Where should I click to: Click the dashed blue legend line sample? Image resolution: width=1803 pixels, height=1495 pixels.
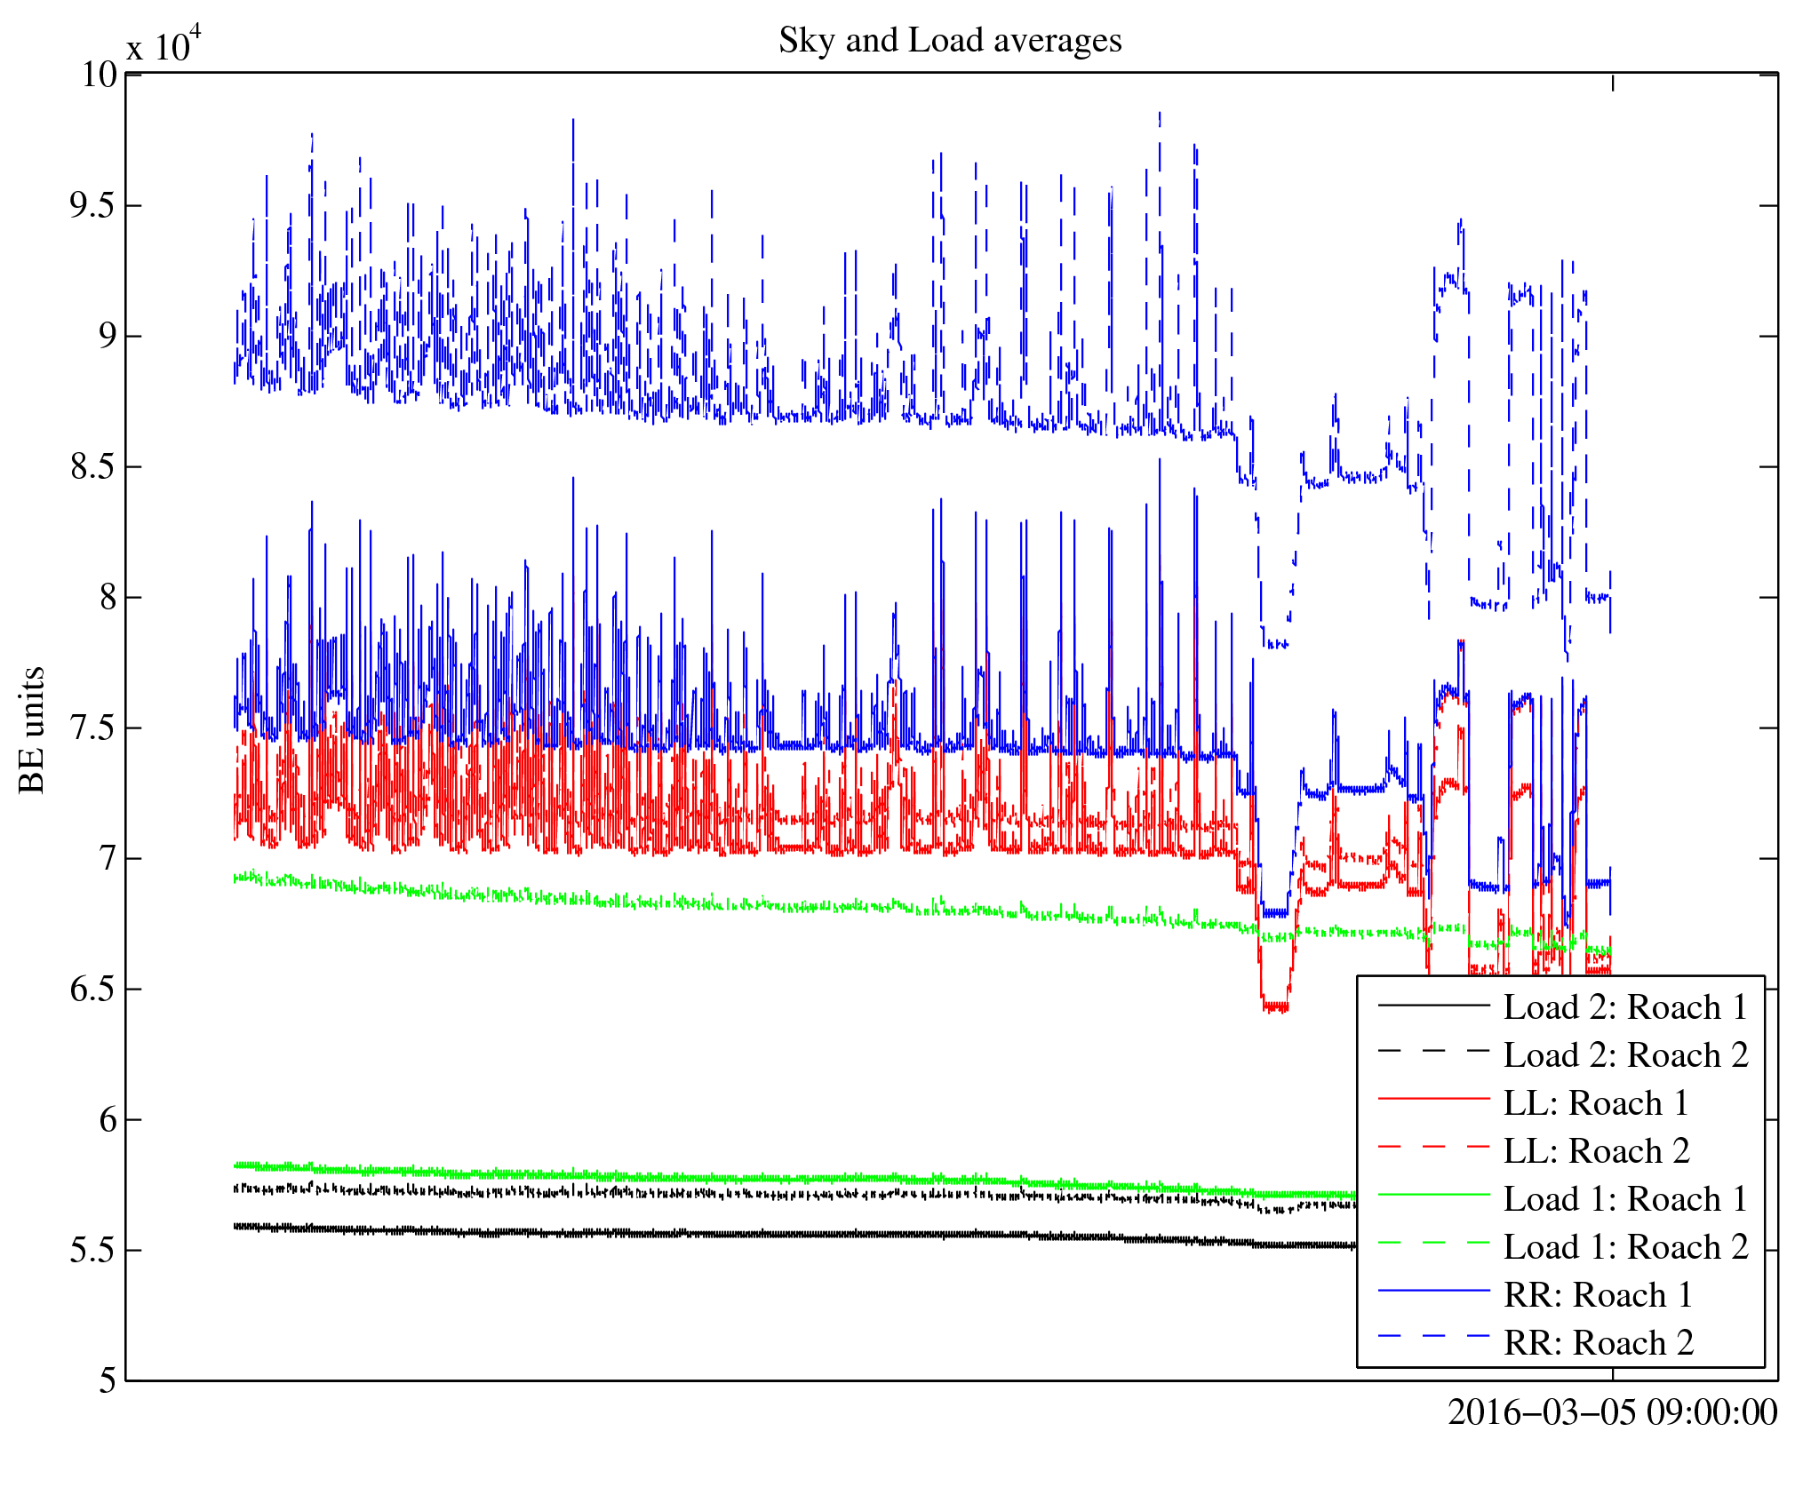tap(1432, 1335)
